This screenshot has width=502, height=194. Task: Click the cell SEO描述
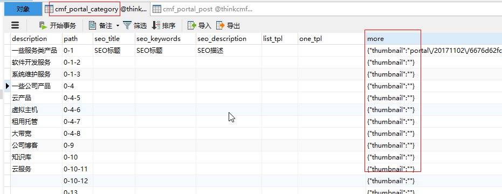pos(229,51)
